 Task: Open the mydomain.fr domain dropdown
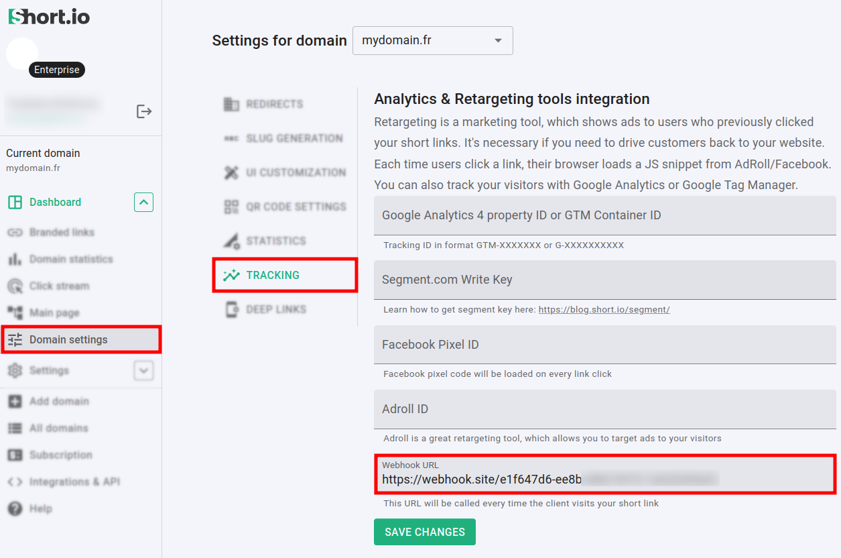432,40
